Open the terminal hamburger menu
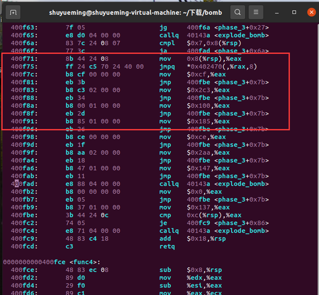319x295 pixels. 256,12
